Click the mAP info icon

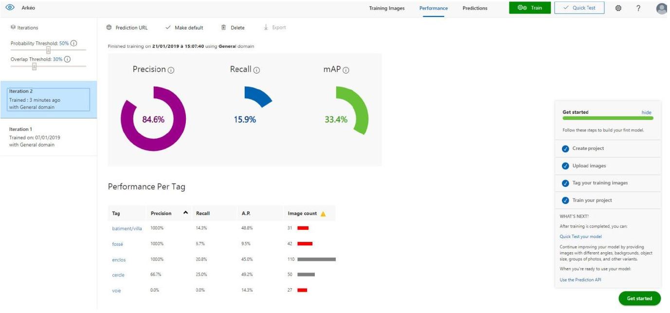346,70
